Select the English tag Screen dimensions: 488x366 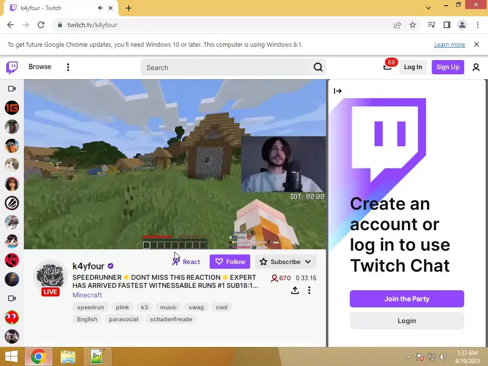[x=87, y=319]
